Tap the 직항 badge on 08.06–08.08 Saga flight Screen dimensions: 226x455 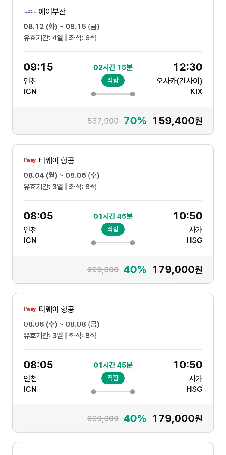point(113,378)
